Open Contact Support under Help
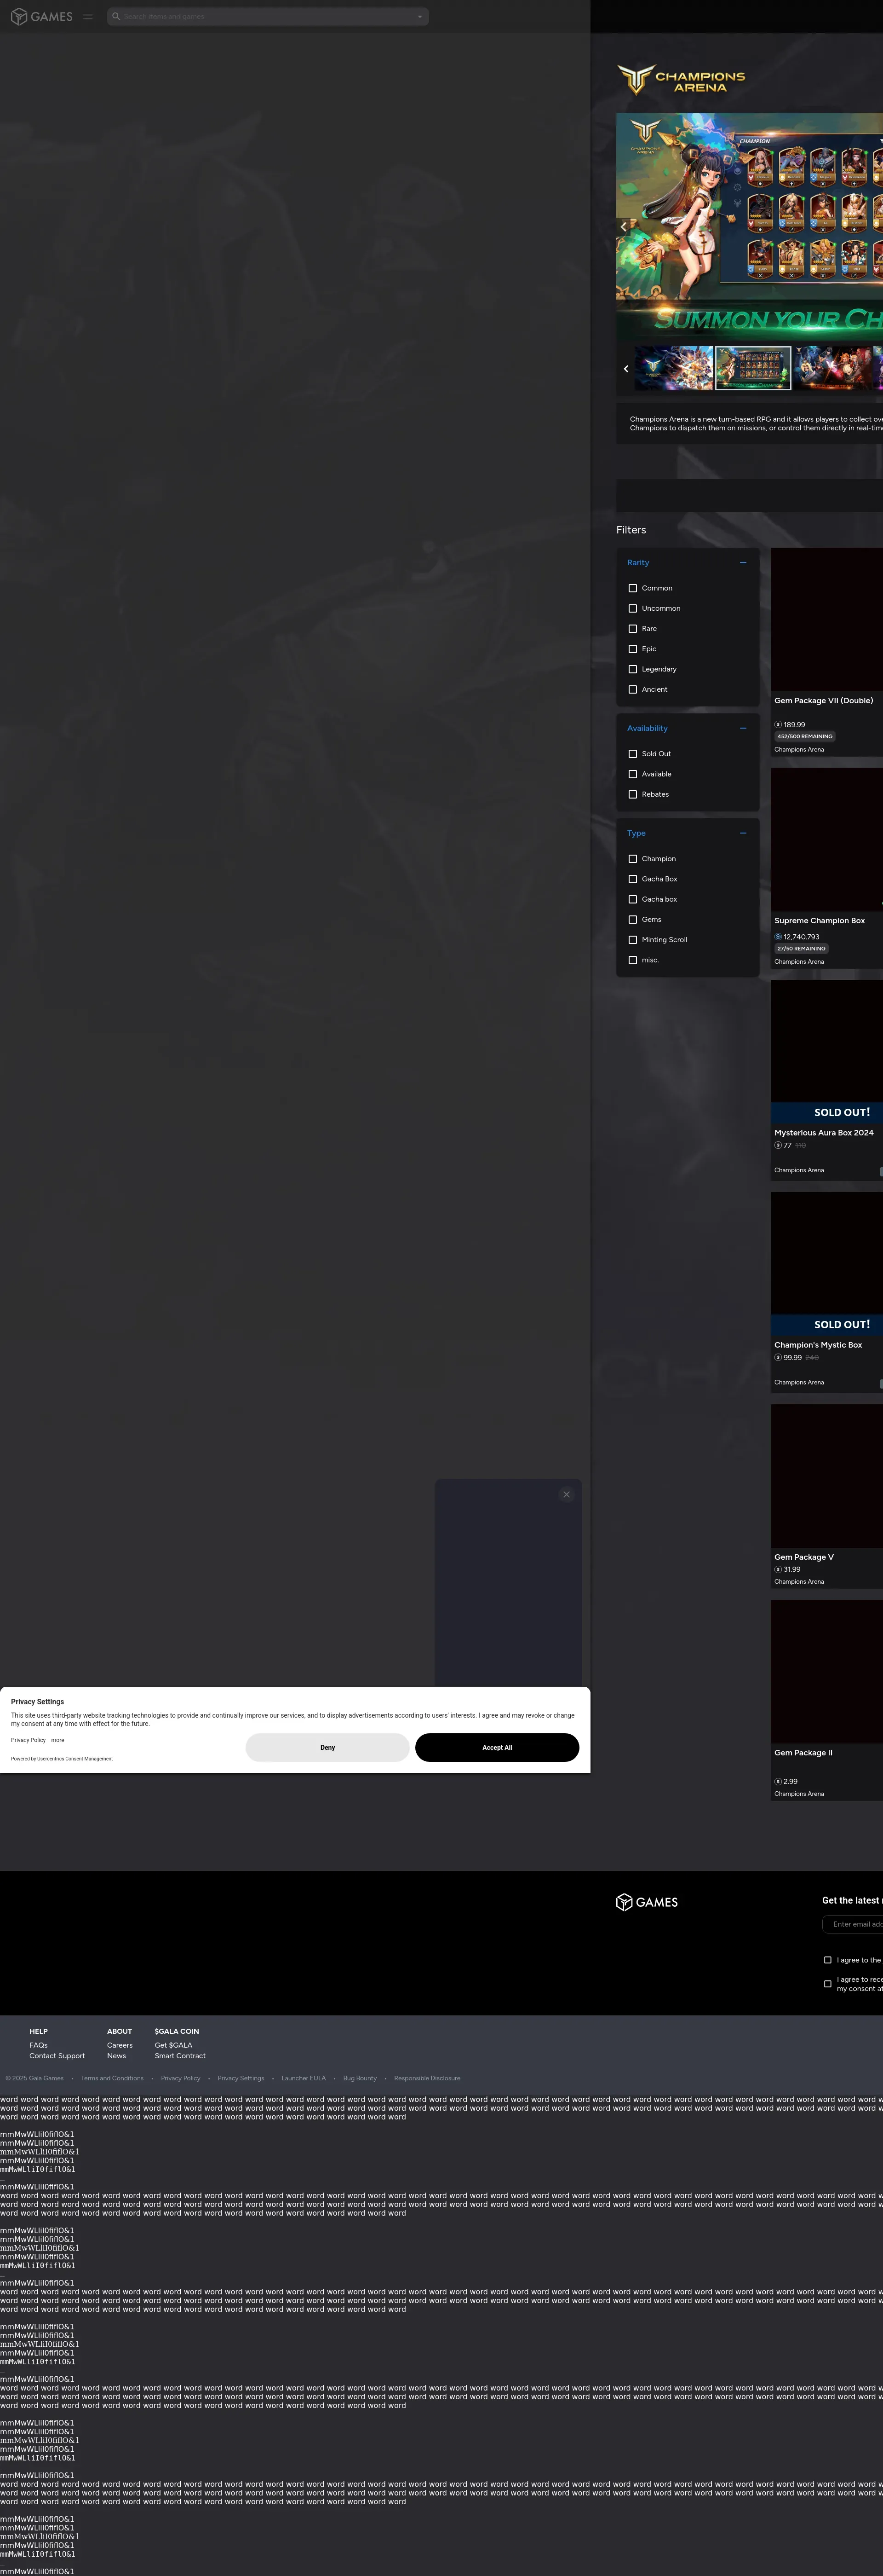This screenshot has width=883, height=2576. pos(57,2056)
